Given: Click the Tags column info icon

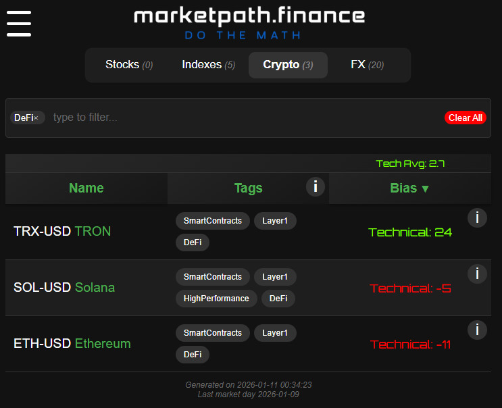Looking at the screenshot, I should [316, 186].
